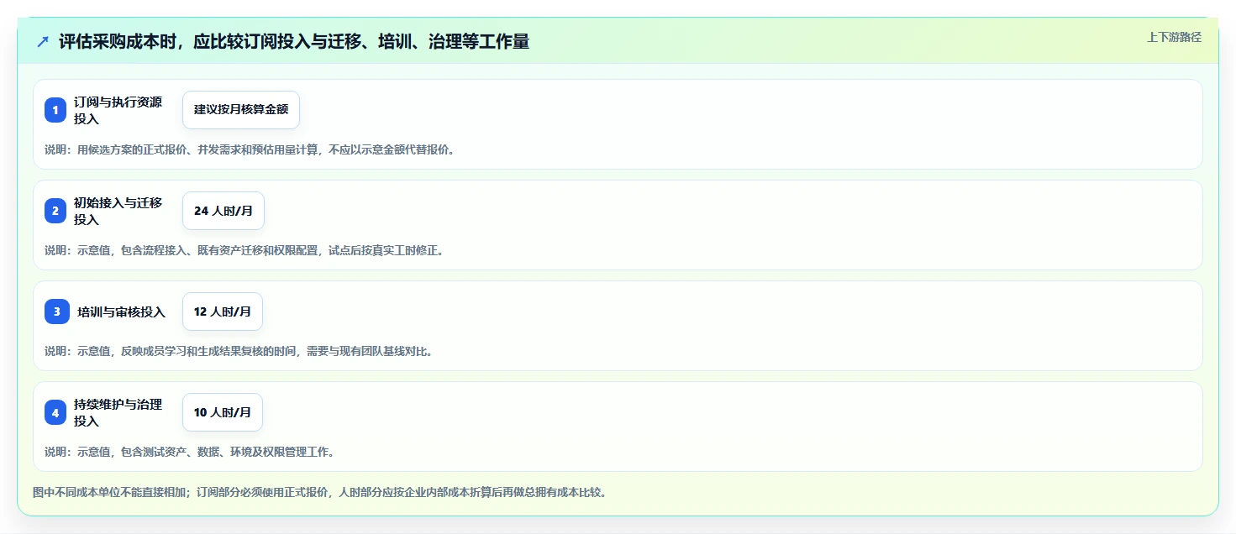Click the note about 正式报价、并发需求
This screenshot has height=534, width=1236.
250,149
